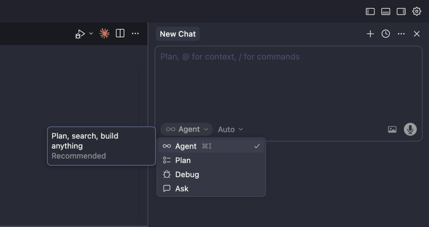Split the editor with the split icon
The image size is (429, 227).
[x=120, y=34]
